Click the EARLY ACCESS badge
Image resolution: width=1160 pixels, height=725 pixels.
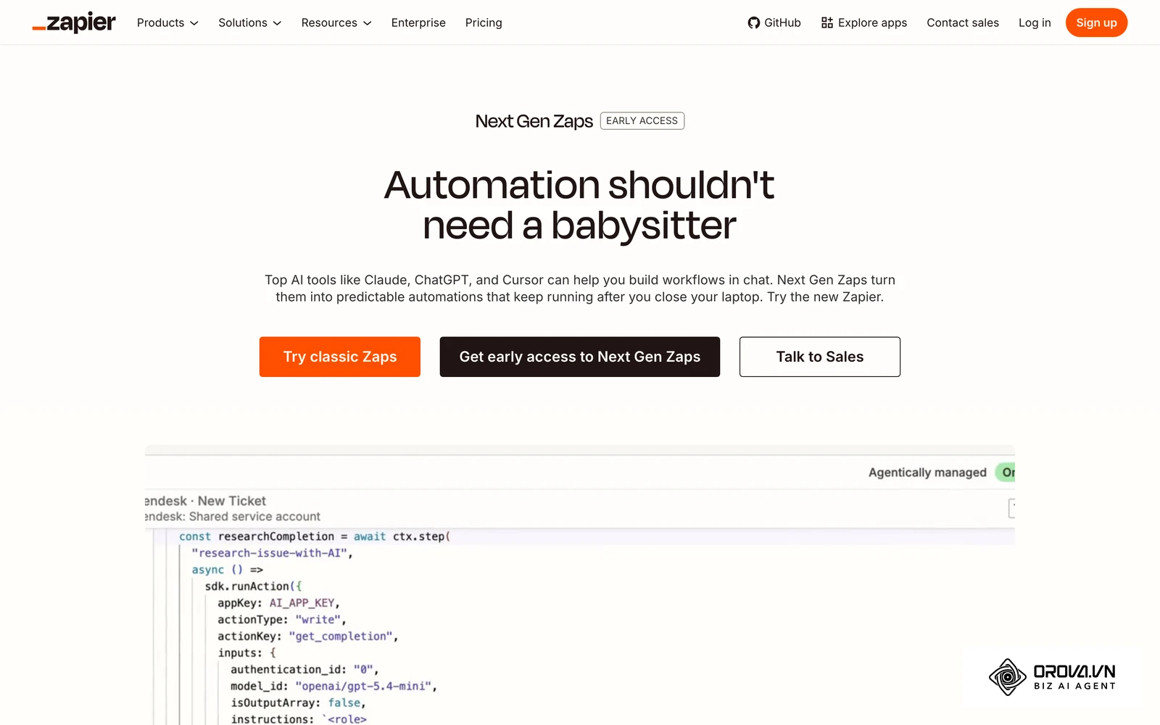click(x=642, y=121)
